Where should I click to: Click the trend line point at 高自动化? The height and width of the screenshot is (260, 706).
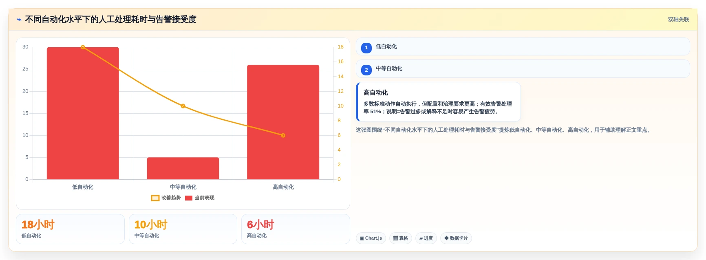pyautogui.click(x=283, y=135)
